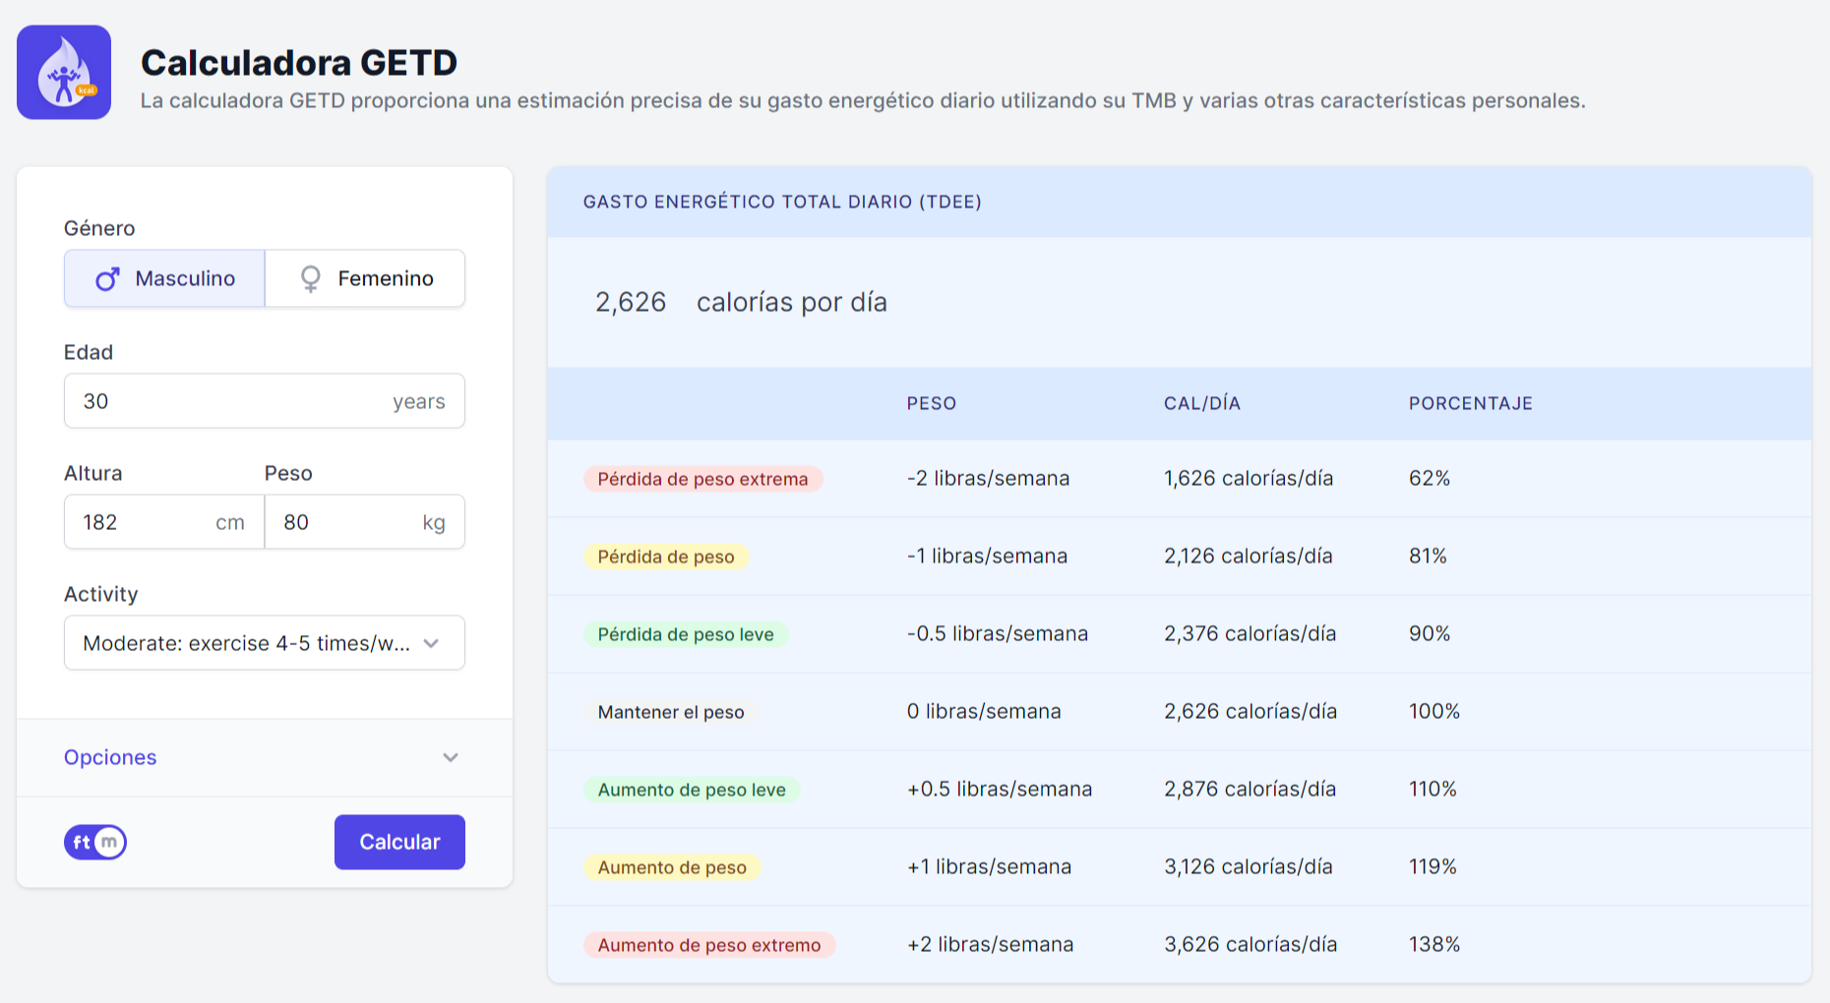Select Masculino gender option
This screenshot has width=1830, height=1003.
(164, 279)
